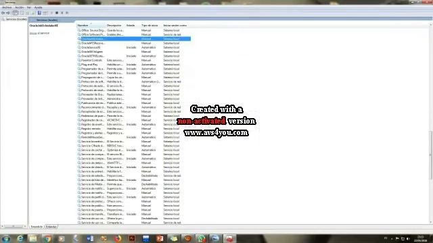Click the volume speaker tray icon

(x=408, y=239)
